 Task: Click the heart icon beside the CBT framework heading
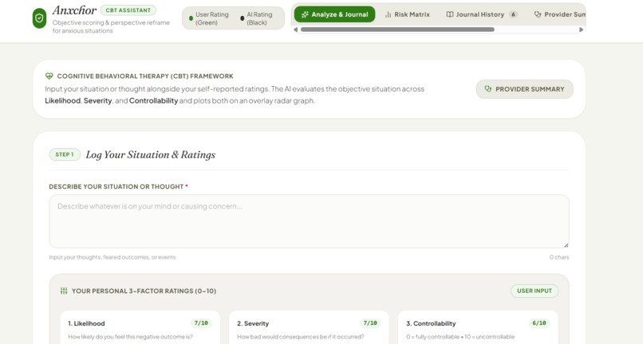click(x=49, y=76)
